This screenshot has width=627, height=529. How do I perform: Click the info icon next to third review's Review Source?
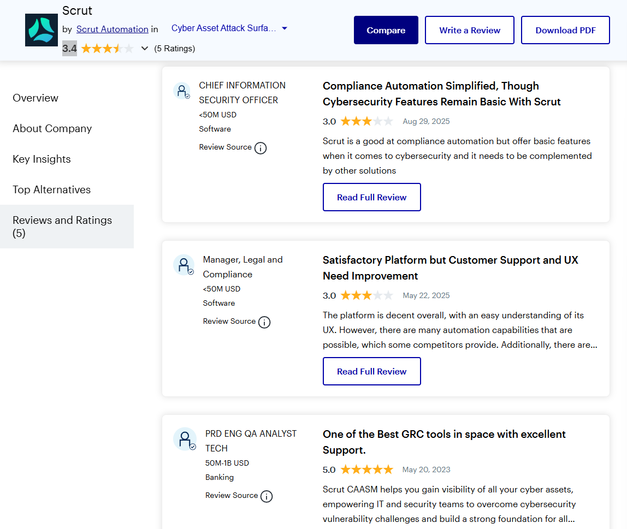coord(267,496)
